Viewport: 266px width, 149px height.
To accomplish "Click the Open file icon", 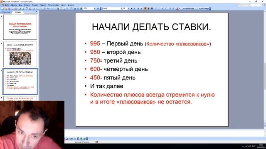I will pyautogui.click(x=6, y=8).
